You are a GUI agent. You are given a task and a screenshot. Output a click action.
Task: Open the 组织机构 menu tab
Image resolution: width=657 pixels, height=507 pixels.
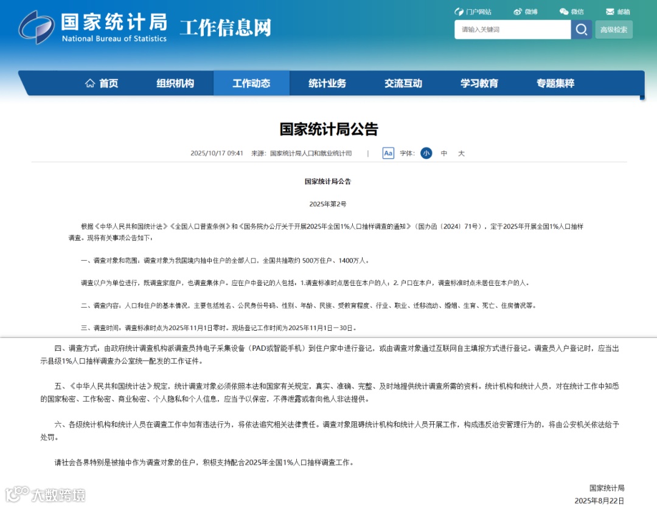coord(175,83)
